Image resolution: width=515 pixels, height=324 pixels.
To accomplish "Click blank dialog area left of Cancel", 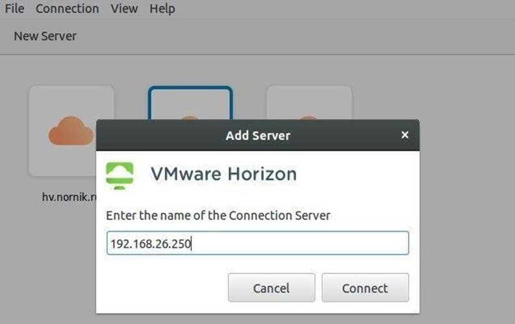I will [162, 288].
